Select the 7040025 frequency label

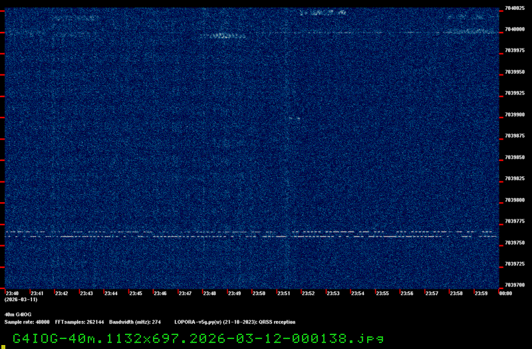point(515,8)
